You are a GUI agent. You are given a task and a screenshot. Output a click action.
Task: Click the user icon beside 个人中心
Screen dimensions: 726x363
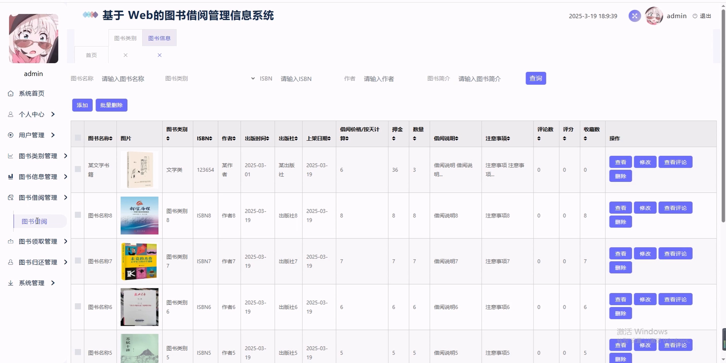[x=10, y=114]
